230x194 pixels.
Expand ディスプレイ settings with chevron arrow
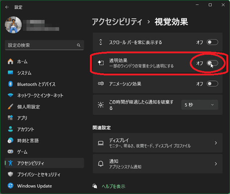click(x=216, y=143)
